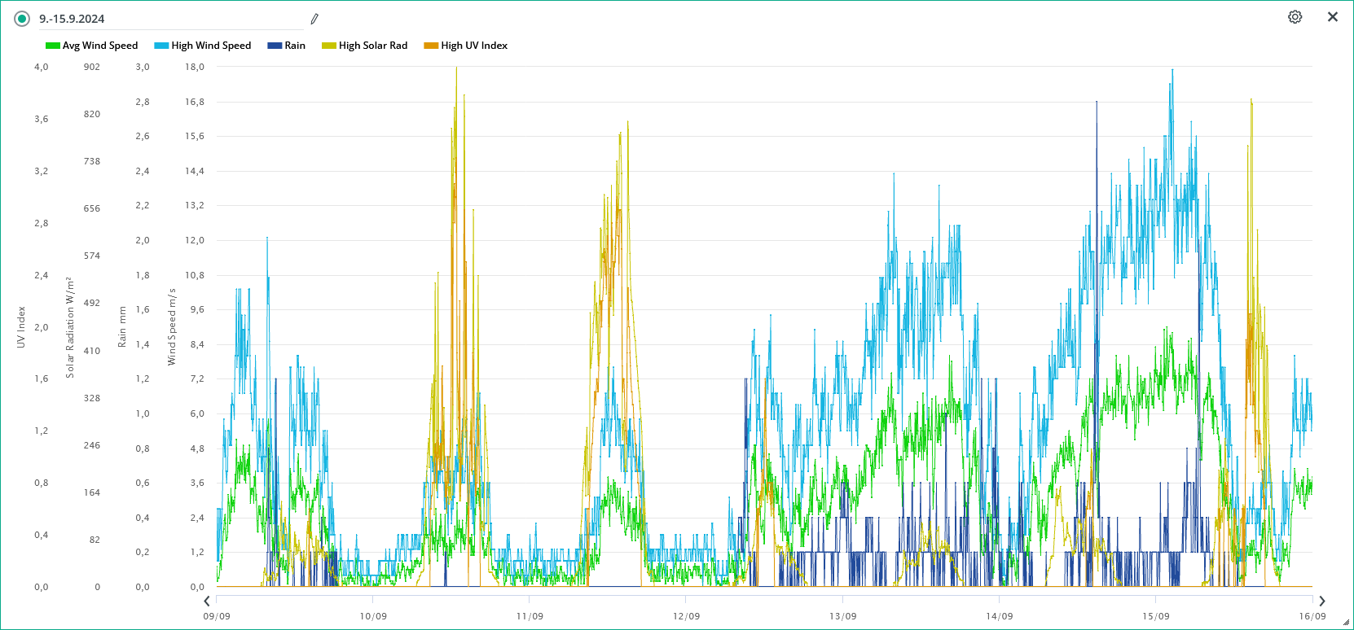Click the chart title text field
The image size is (1354, 630).
(x=171, y=19)
